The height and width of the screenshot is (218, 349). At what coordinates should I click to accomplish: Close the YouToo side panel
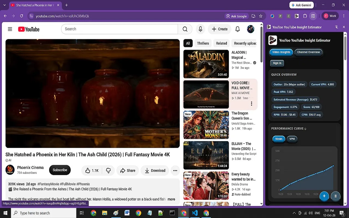pos(344,27)
